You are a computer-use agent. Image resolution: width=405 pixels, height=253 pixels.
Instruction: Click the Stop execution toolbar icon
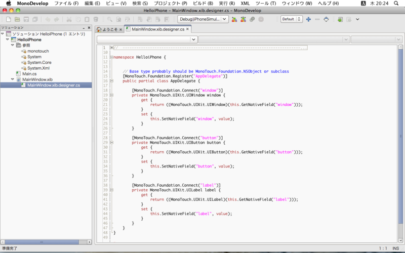click(261, 19)
